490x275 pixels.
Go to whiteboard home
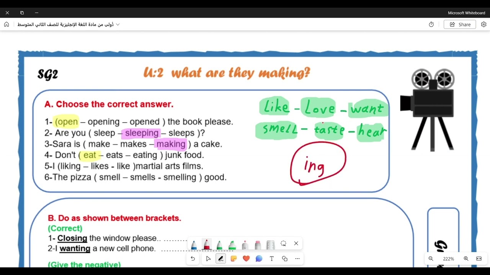(x=7, y=24)
